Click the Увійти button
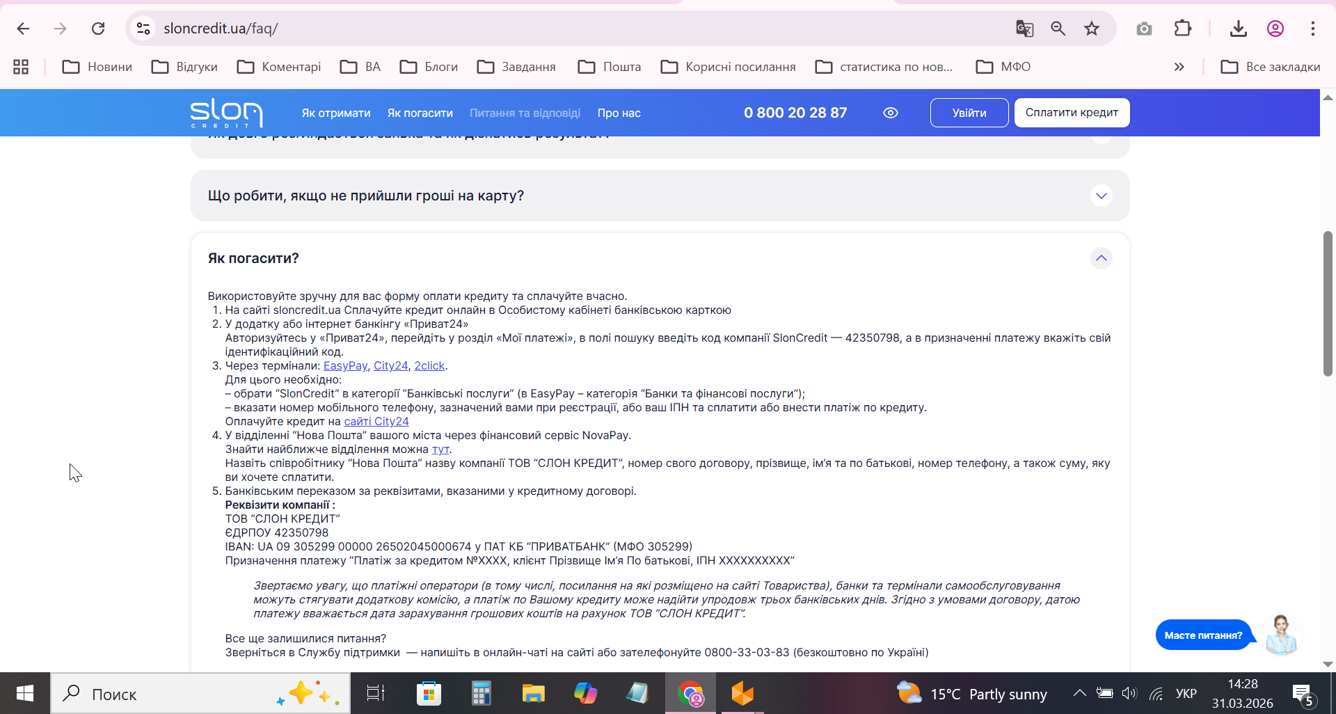The image size is (1336, 714). tap(969, 113)
